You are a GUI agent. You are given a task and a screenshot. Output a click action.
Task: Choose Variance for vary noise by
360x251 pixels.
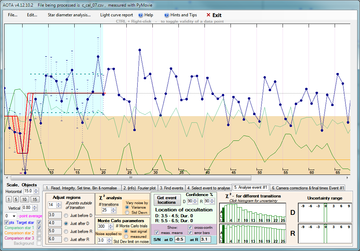[x=127, y=207]
